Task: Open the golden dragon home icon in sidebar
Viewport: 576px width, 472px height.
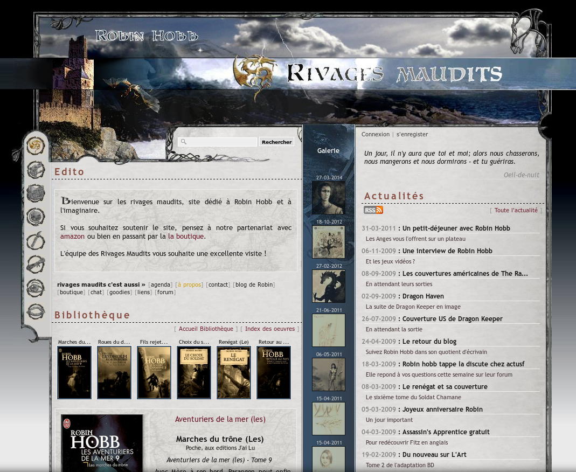Action: click(x=36, y=146)
